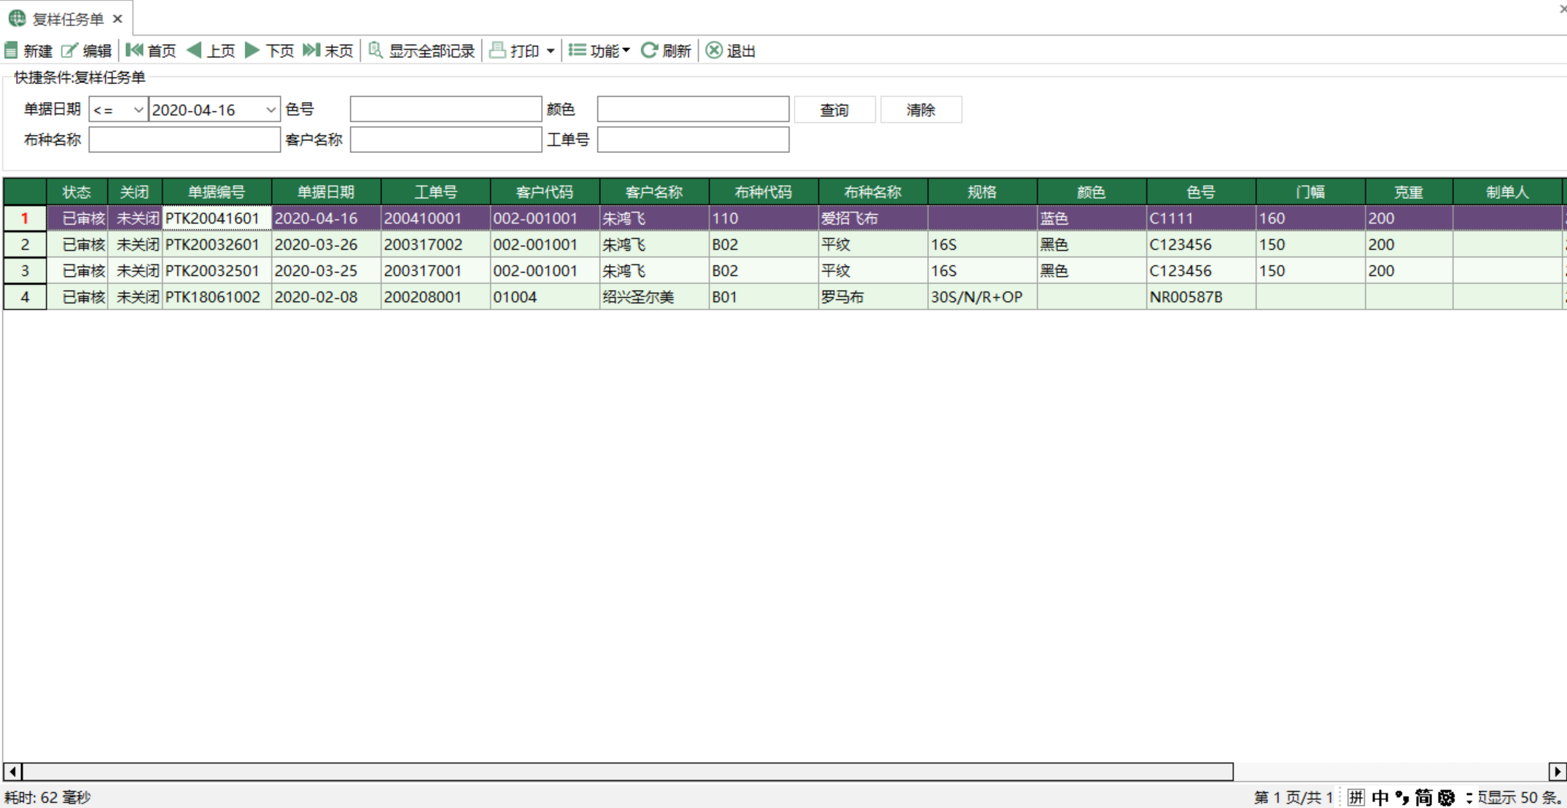
Task: Close the 复样任务单 tab
Action: 117,19
